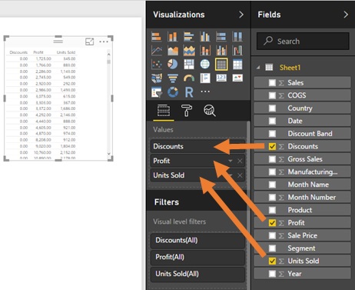Select the R script visual
Image resolution: width=355 pixels, height=290 pixels.
tap(189, 92)
